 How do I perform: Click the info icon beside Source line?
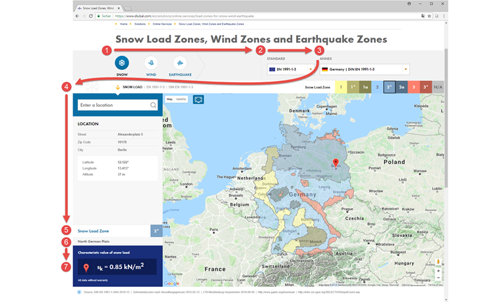pyautogui.click(x=79, y=292)
